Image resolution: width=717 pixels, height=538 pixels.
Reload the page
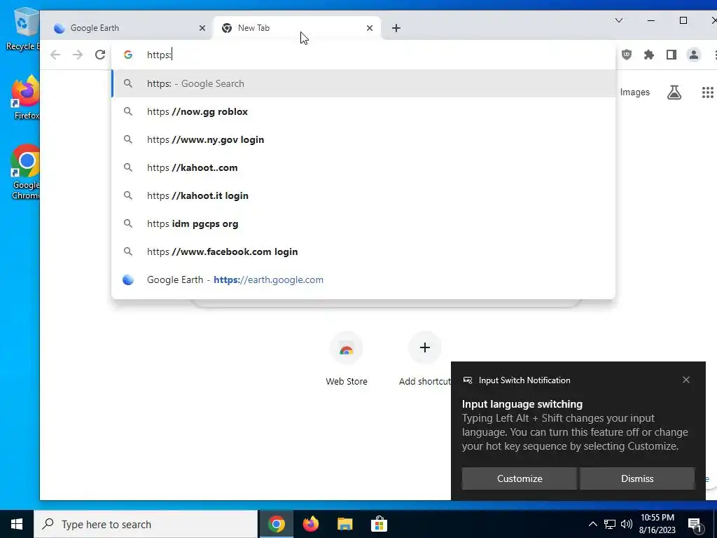[x=100, y=55]
